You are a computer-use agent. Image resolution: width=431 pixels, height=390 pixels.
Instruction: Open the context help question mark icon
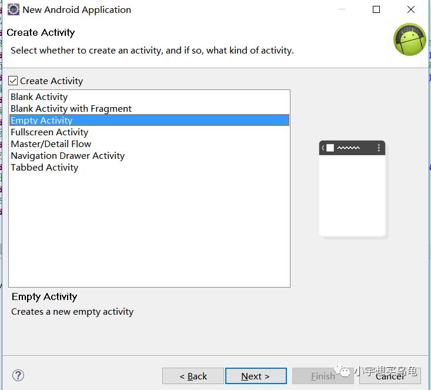tap(18, 375)
